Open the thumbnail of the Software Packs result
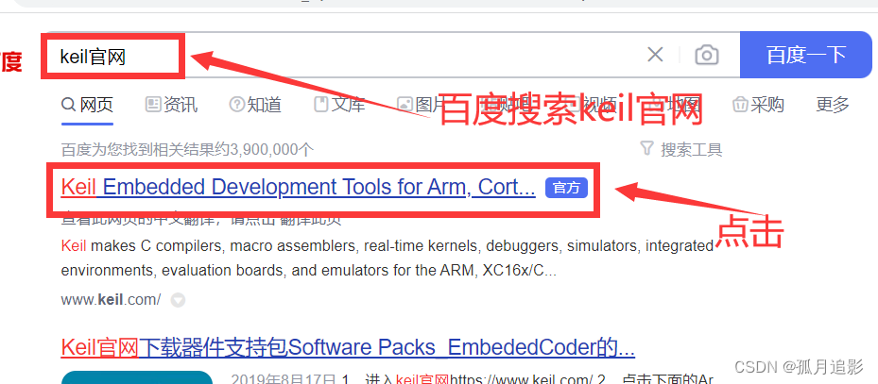The image size is (878, 384). coord(137,377)
